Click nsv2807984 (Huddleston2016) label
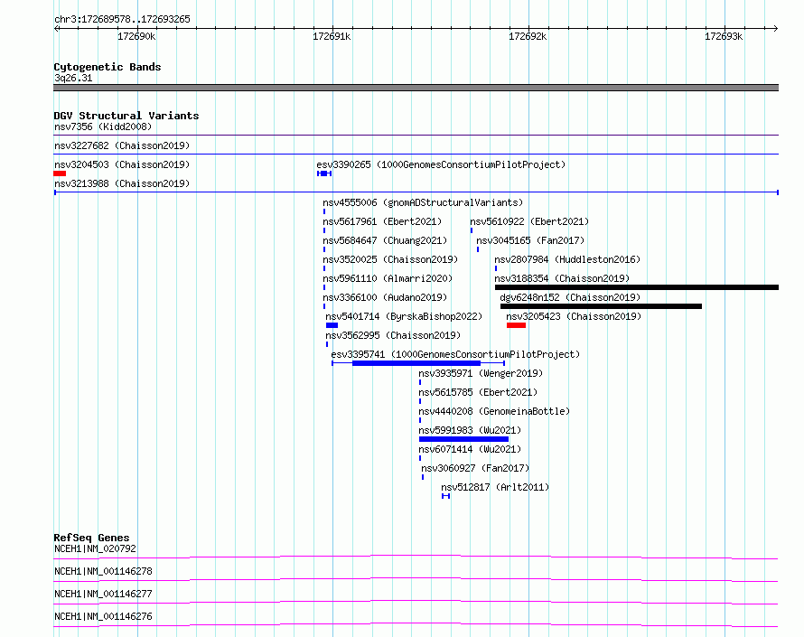804x637 pixels. point(567,259)
